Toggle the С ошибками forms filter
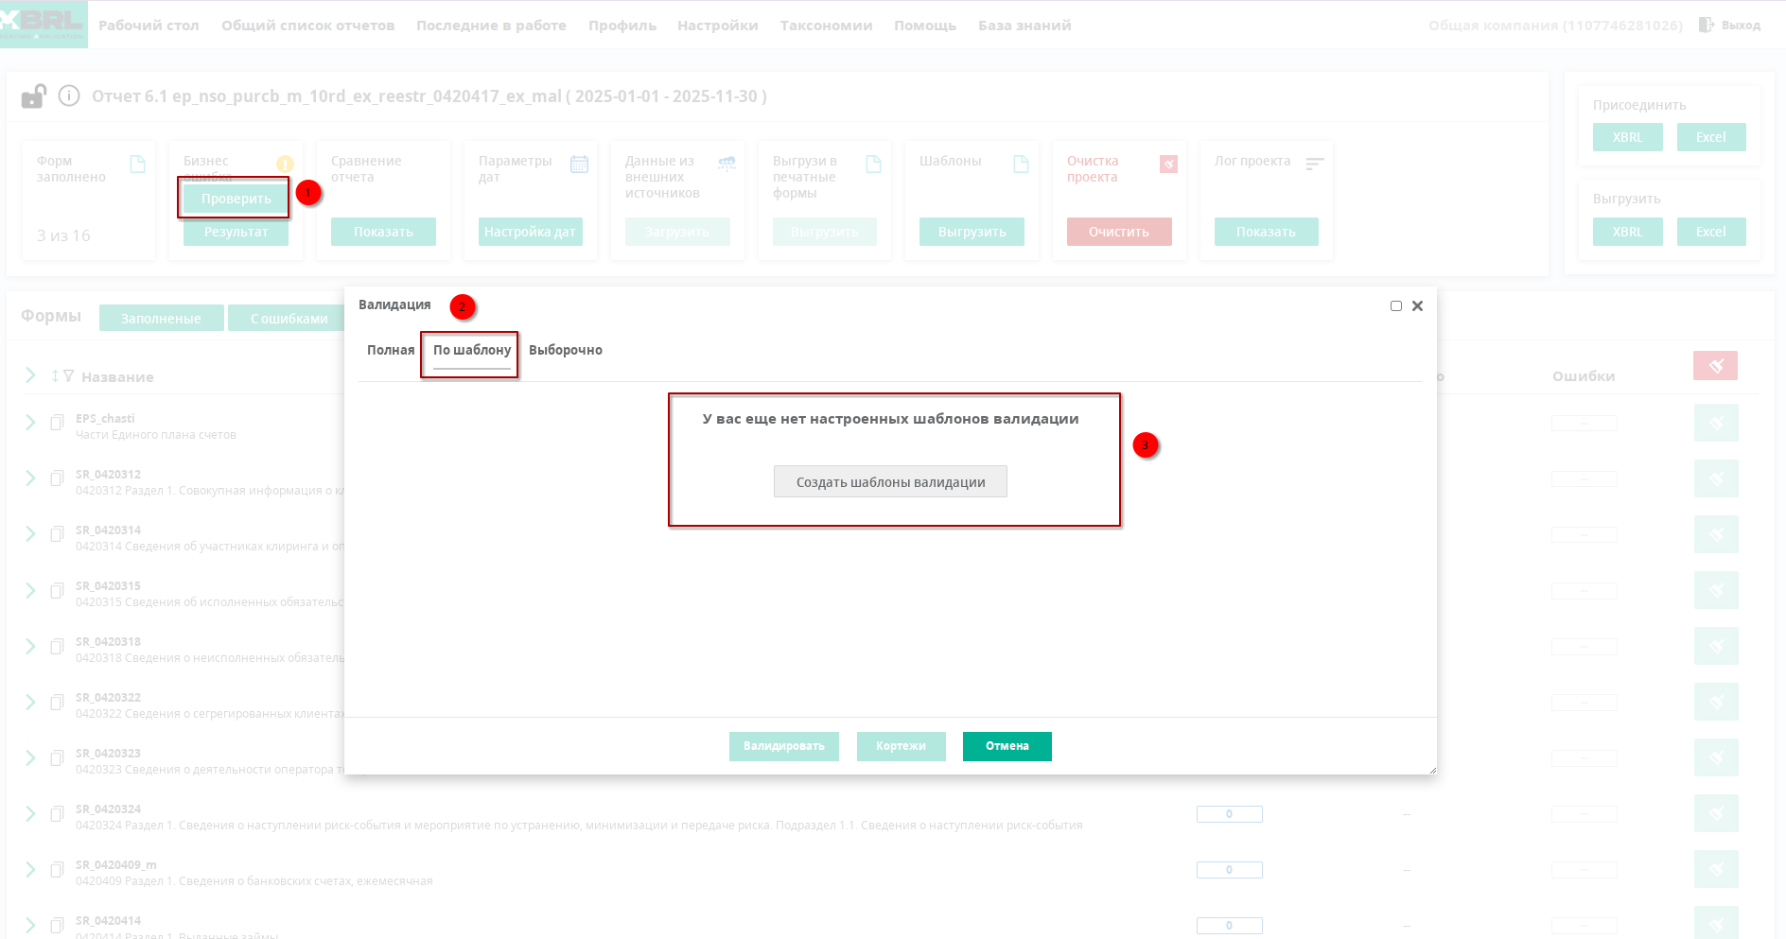Image resolution: width=1786 pixels, height=939 pixels. (289, 319)
